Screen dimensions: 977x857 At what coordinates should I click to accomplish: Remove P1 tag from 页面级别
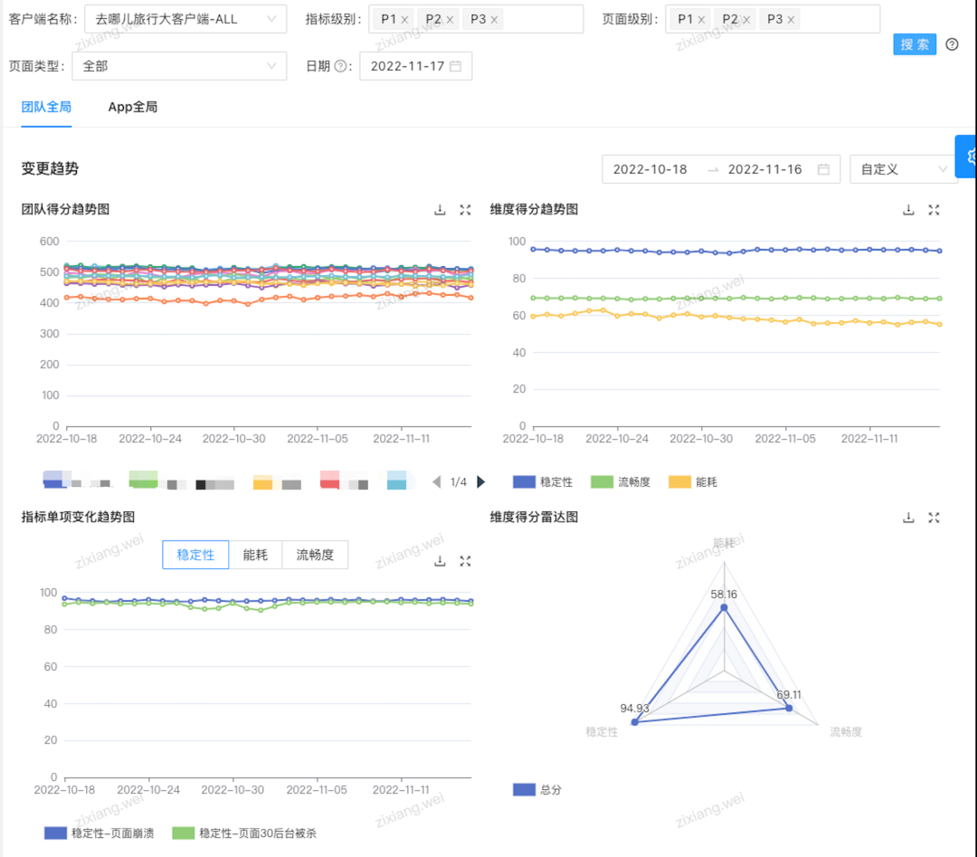tap(701, 19)
